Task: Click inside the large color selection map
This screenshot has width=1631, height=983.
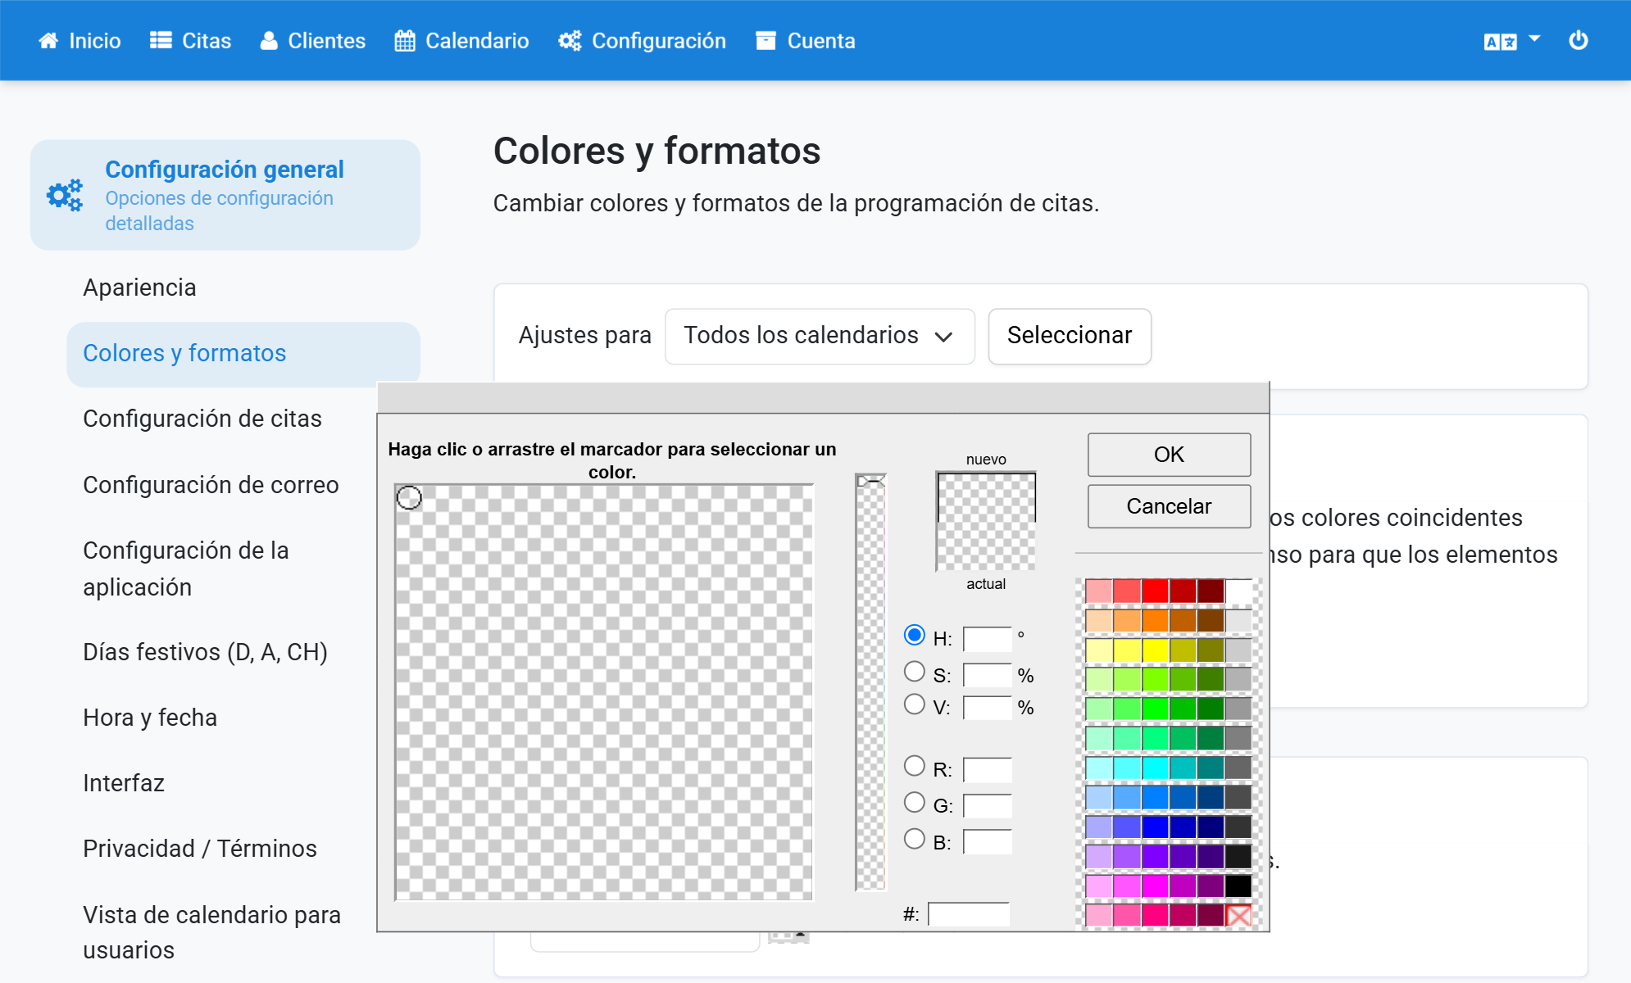Action: click(x=604, y=692)
